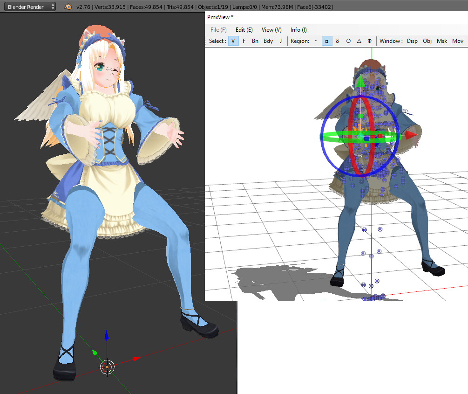Open the Obj window button
This screenshot has width=468, height=394.
pyautogui.click(x=427, y=41)
